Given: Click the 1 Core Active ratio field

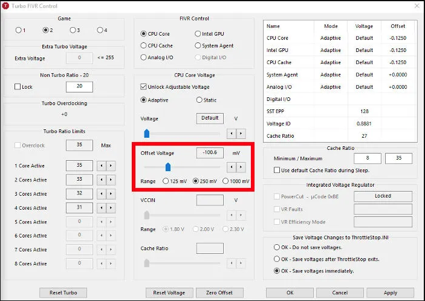Looking at the screenshot, I should 79,166.
